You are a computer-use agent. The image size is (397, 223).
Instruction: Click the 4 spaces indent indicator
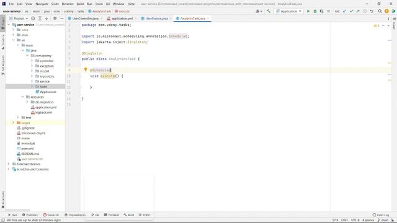368,220
